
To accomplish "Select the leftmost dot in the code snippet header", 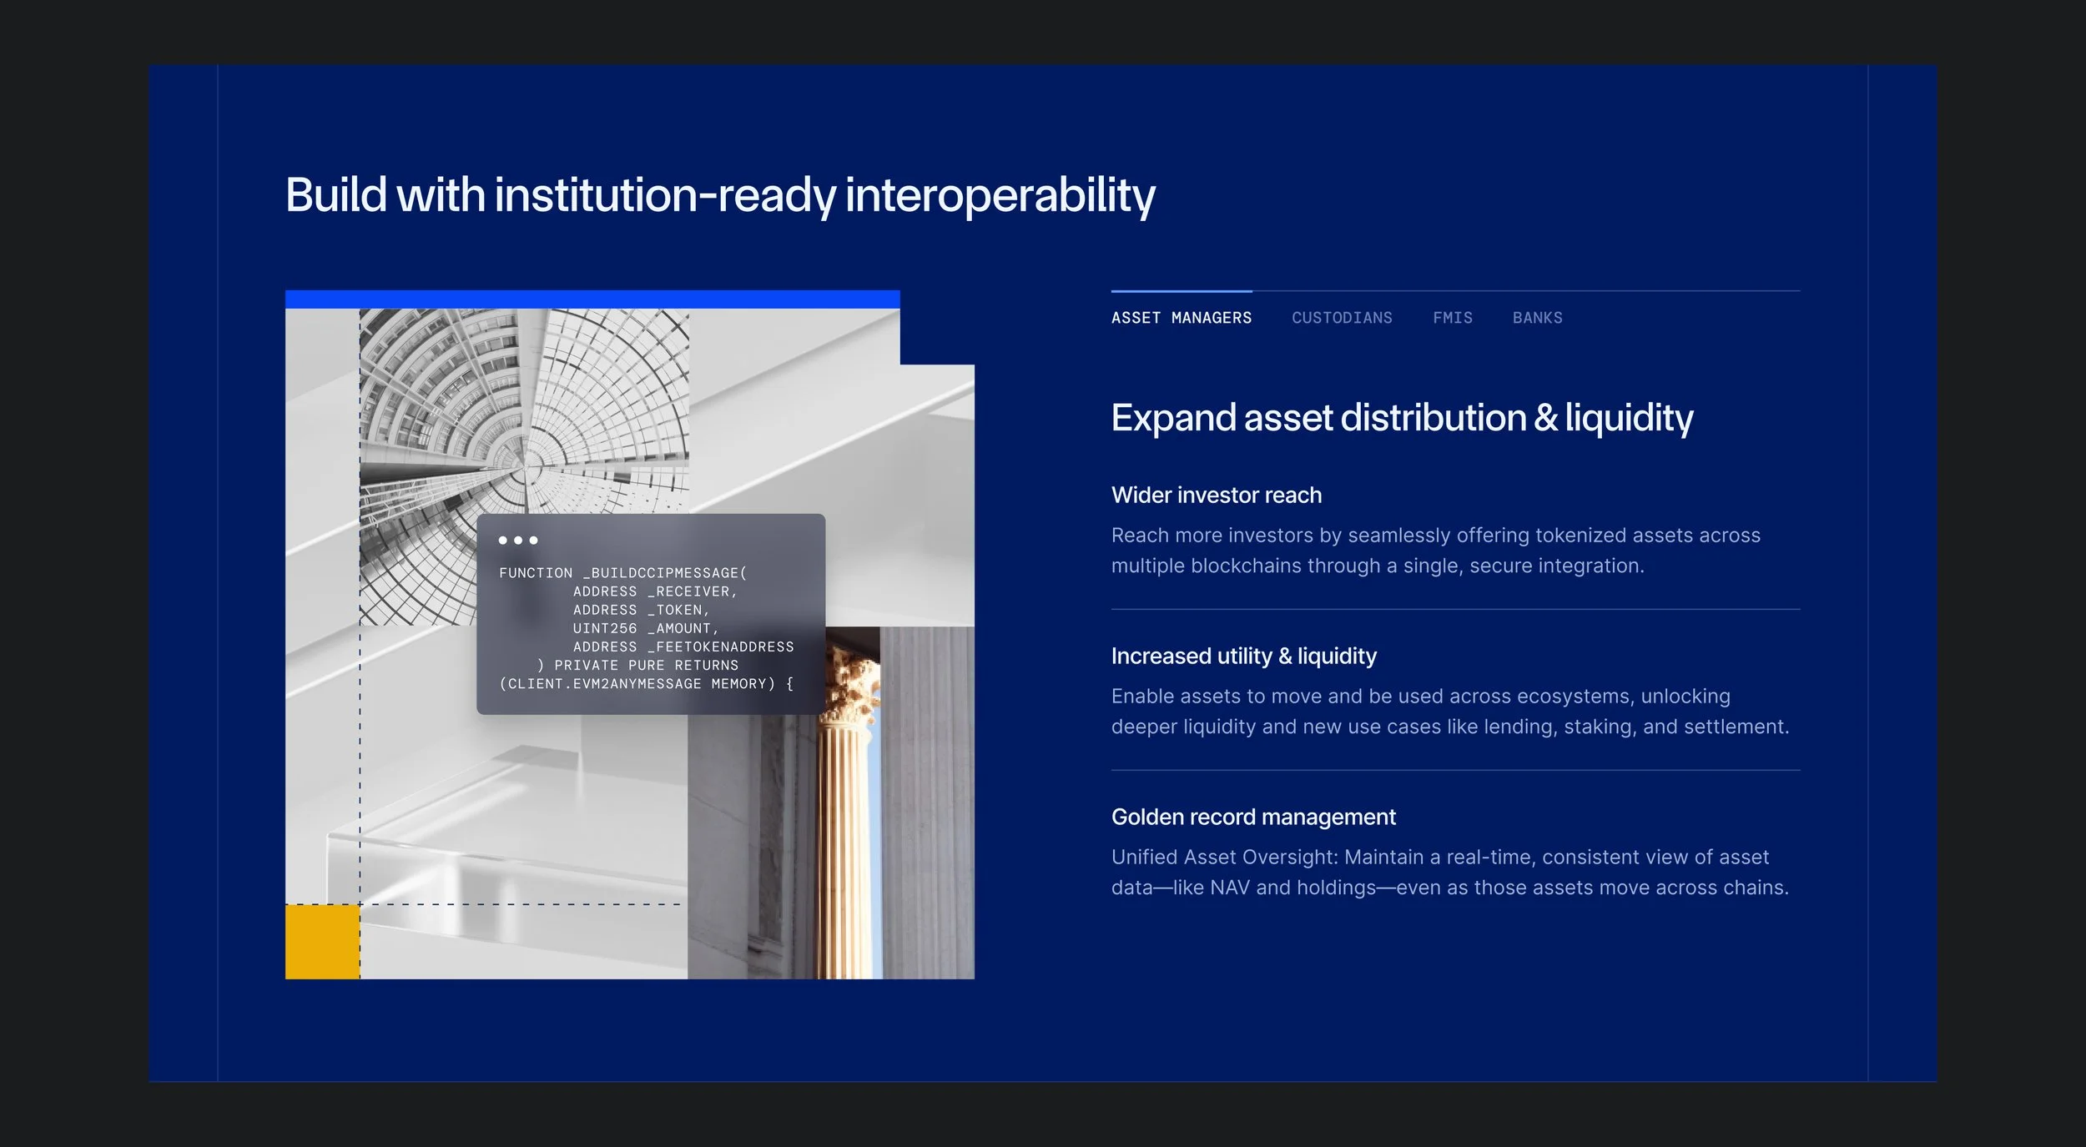I will tap(502, 541).
